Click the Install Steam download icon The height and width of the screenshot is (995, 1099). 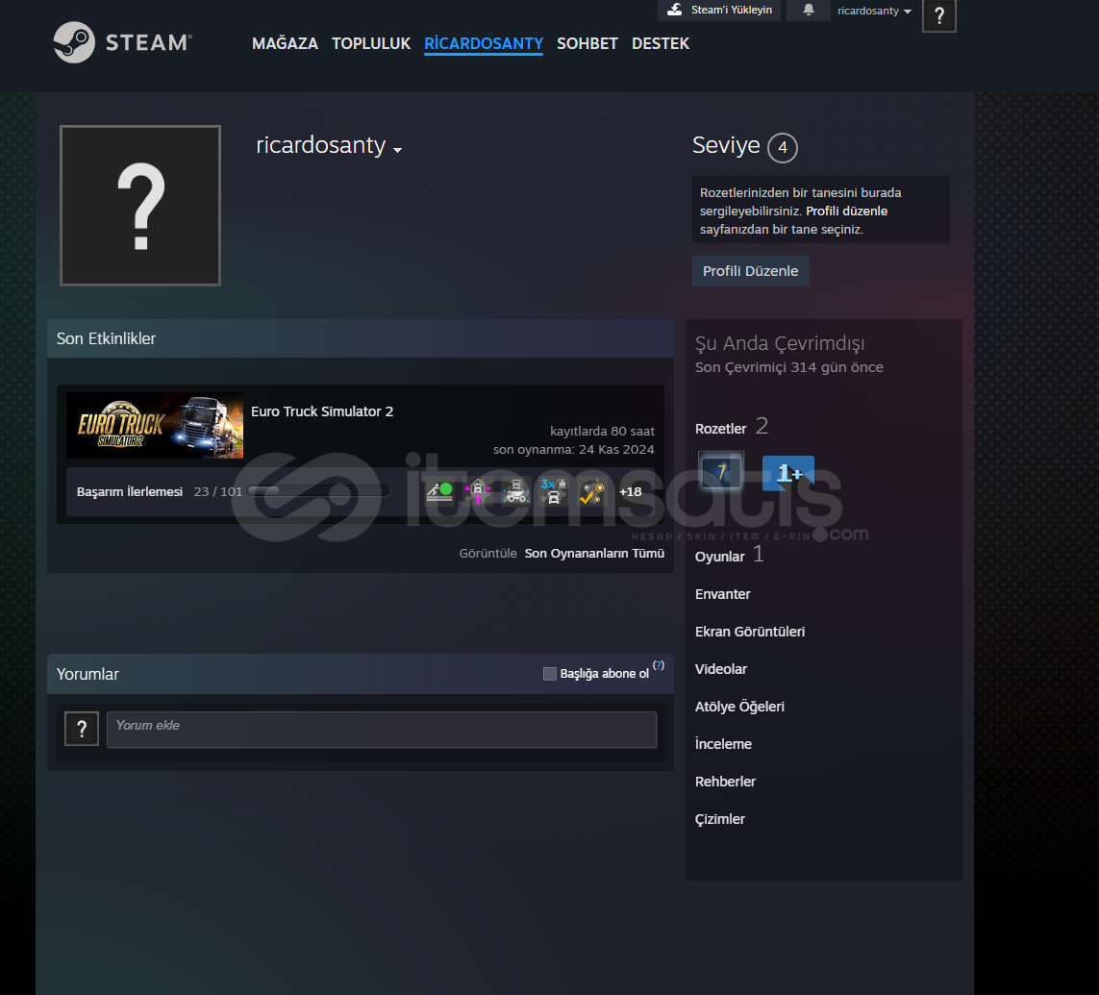674,10
